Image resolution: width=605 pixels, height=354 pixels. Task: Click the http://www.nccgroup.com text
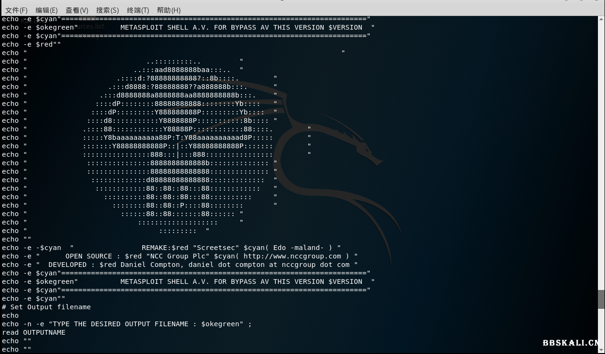pos(292,256)
